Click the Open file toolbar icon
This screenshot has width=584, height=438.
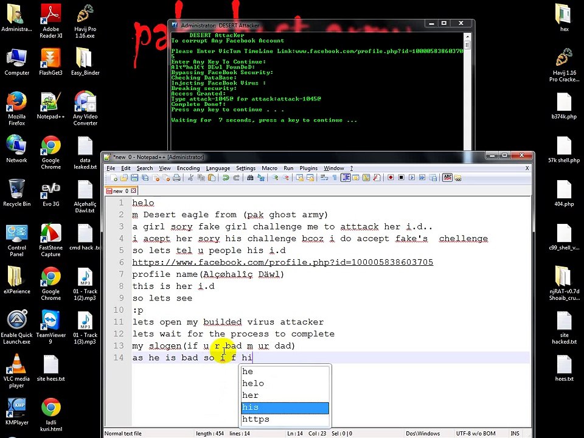click(124, 178)
